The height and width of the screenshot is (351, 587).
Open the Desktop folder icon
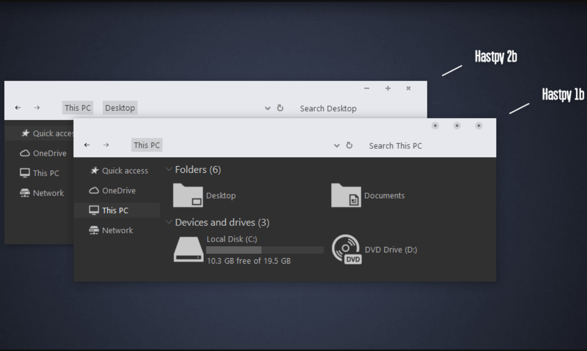[x=188, y=195]
